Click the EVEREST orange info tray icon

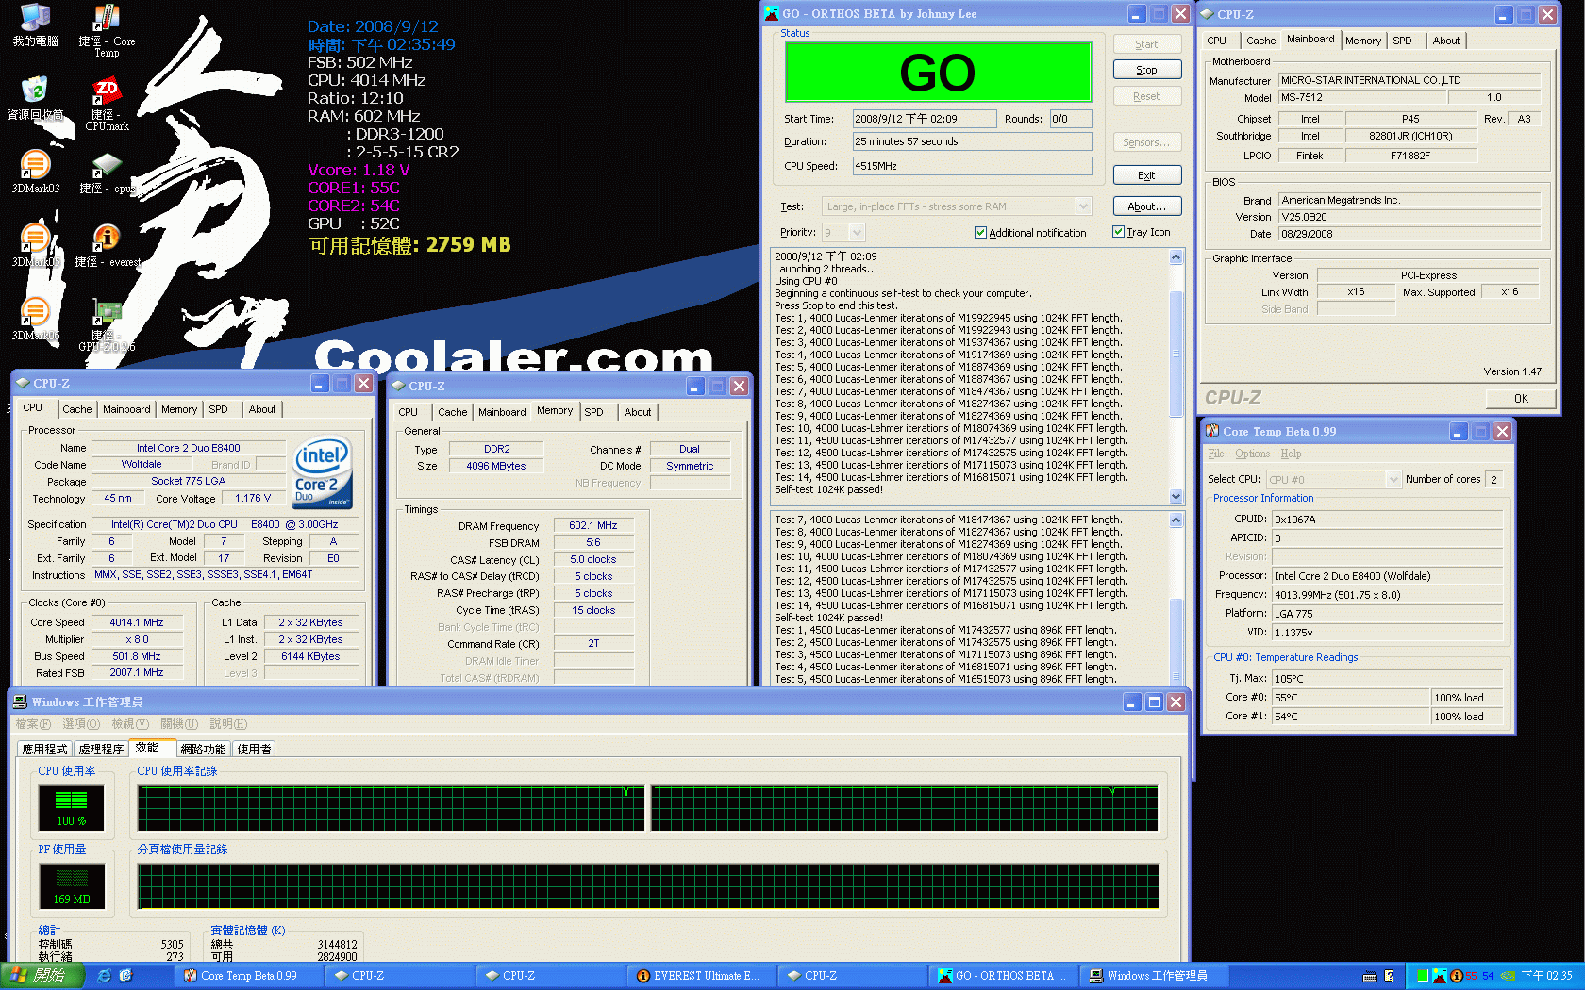1457,976
